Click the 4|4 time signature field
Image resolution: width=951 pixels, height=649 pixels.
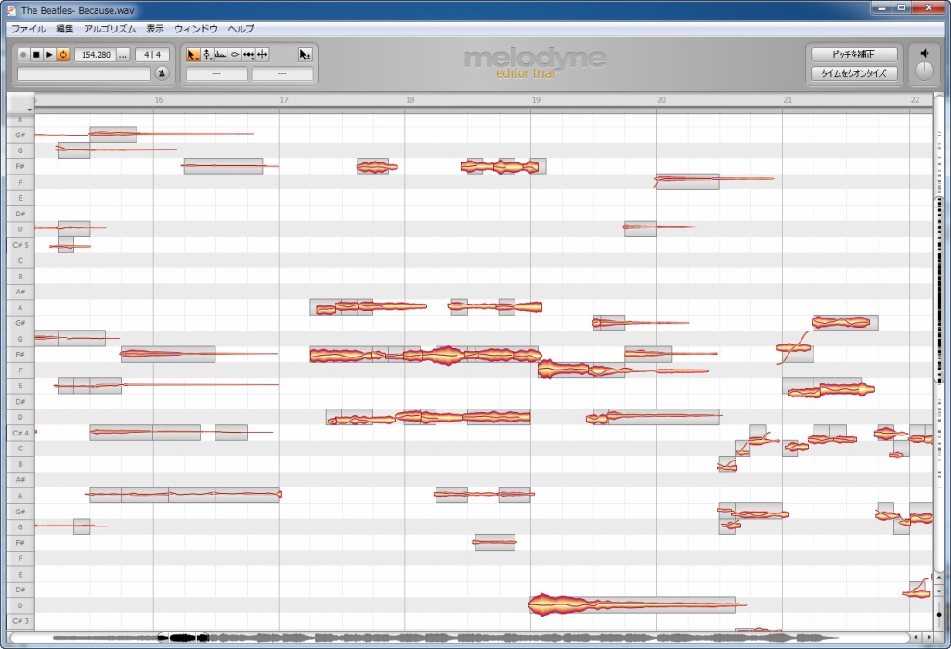(x=152, y=55)
